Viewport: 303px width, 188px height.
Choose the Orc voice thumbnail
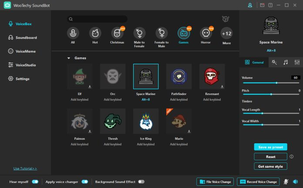pyautogui.click(x=113, y=76)
